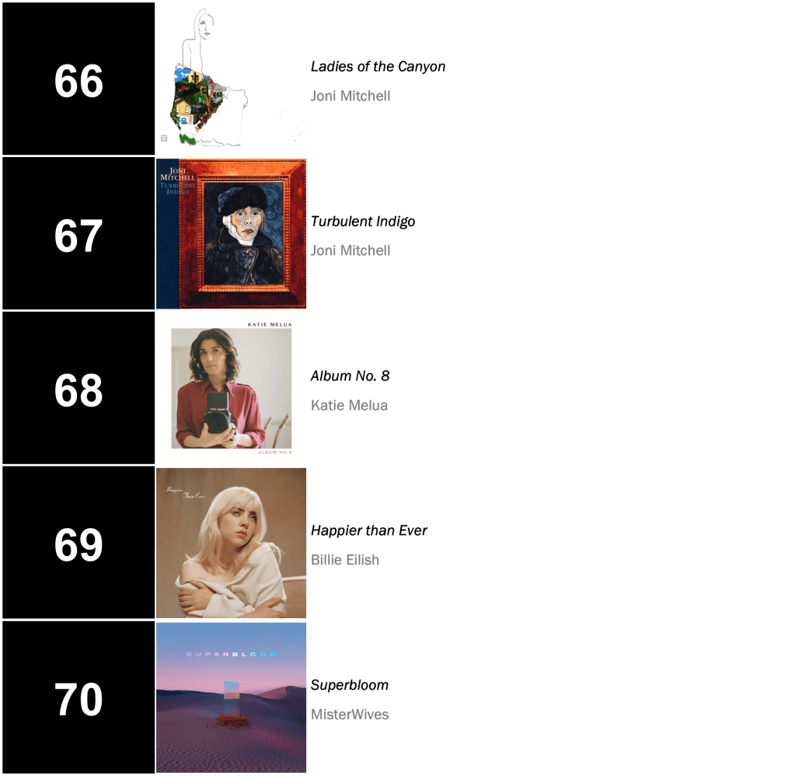
Task: Select the Album No. 8 cover image
Action: [232, 388]
